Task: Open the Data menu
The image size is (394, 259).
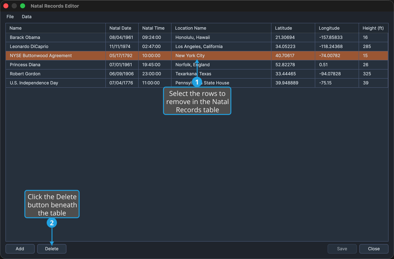Action: pyautogui.click(x=27, y=16)
